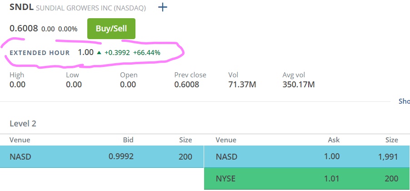The height and width of the screenshot is (191, 410).
Task: Select the NASD bid row at 0.9992
Action: pyautogui.click(x=102, y=157)
